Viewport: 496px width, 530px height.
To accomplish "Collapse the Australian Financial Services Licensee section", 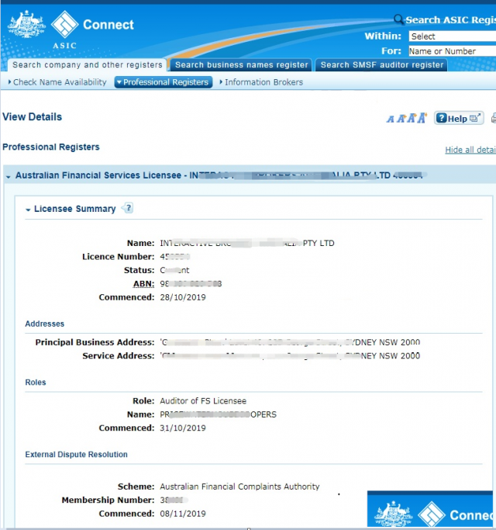I will pos(9,176).
